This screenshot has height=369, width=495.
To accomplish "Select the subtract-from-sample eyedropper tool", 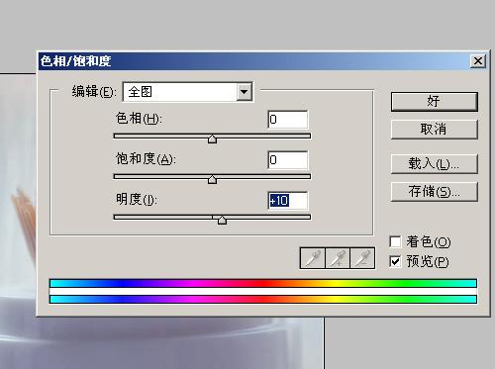I will tap(362, 258).
